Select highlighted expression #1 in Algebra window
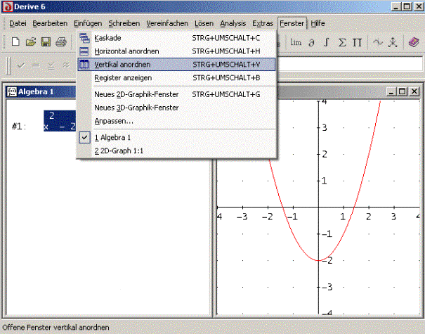Image resolution: width=425 pixels, height=334 pixels. click(60, 121)
